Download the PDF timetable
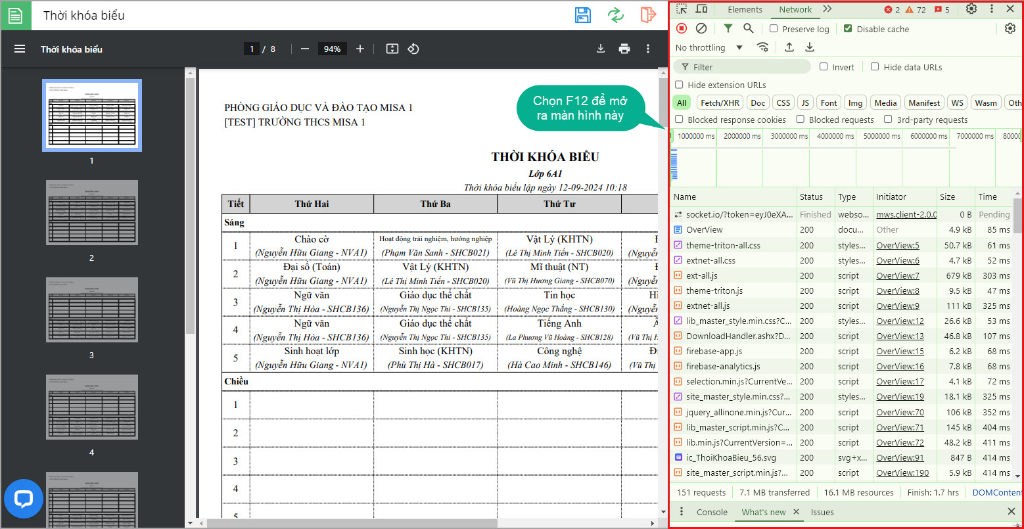The image size is (1024, 529). [600, 49]
